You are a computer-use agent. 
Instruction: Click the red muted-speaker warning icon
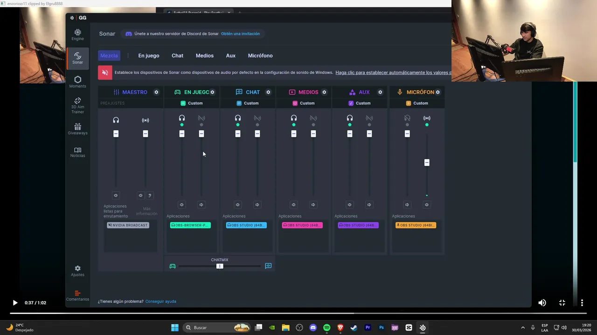[105, 73]
